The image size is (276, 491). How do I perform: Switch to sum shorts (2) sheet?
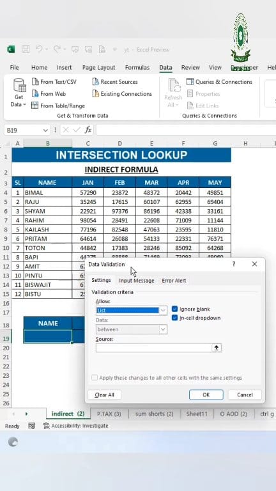point(154,414)
